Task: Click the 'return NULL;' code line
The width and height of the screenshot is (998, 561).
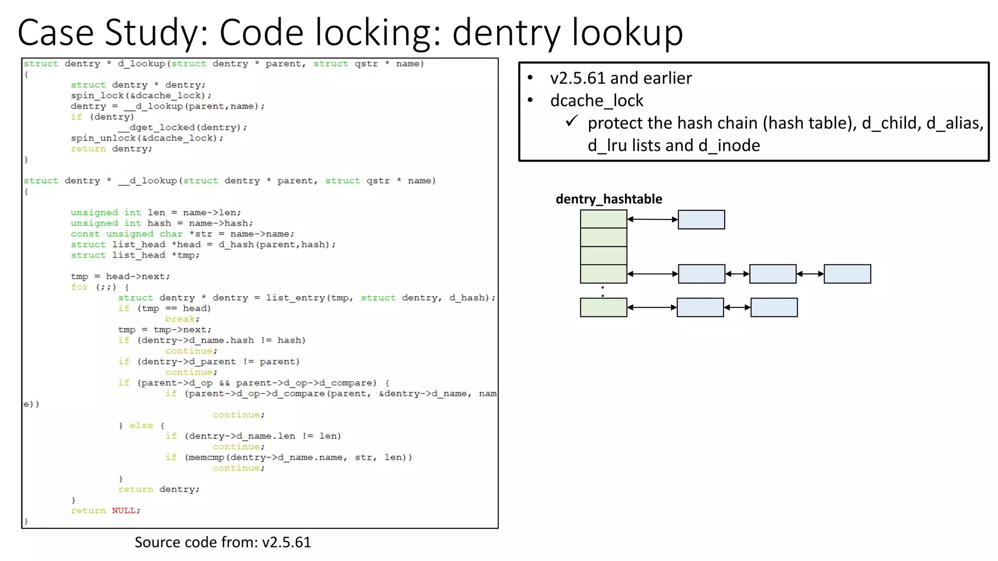Action: (105, 511)
